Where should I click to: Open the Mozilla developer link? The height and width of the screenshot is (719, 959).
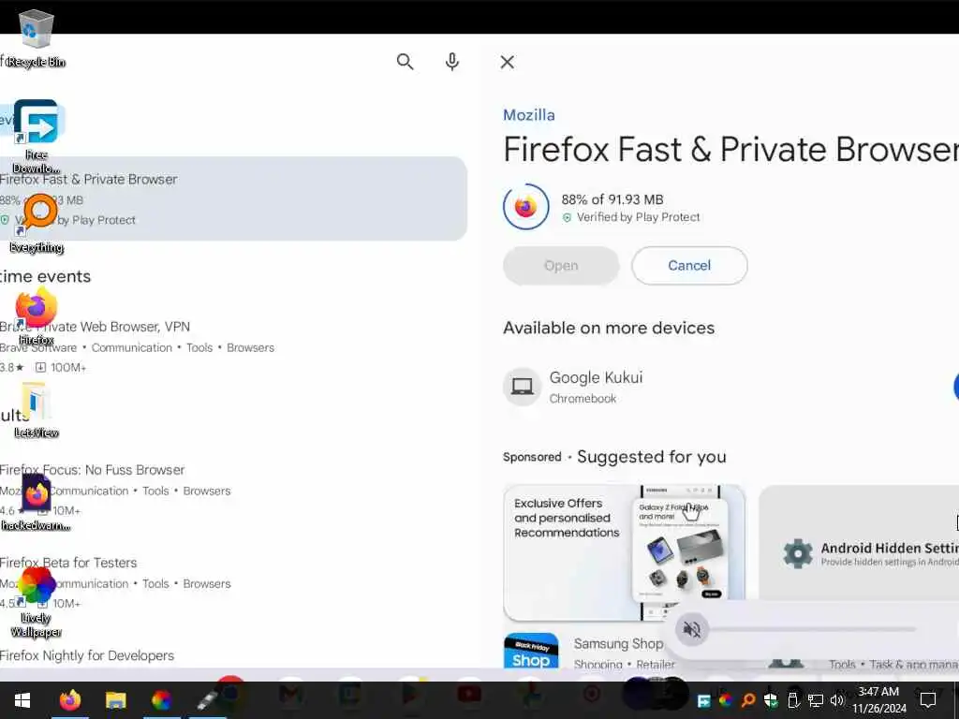coord(529,115)
